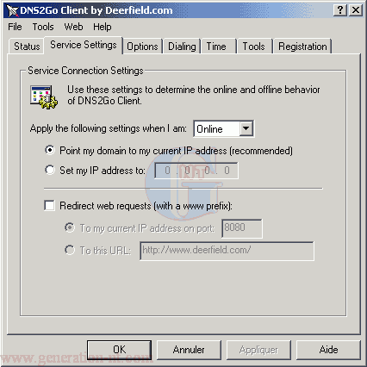Open the Help menu
The width and height of the screenshot is (367, 367).
102,27
